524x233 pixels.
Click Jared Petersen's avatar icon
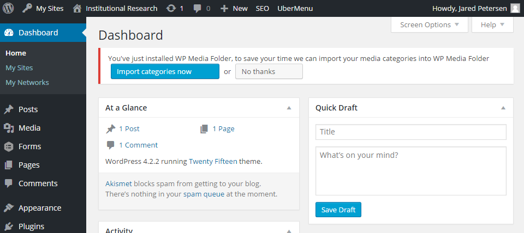click(515, 8)
